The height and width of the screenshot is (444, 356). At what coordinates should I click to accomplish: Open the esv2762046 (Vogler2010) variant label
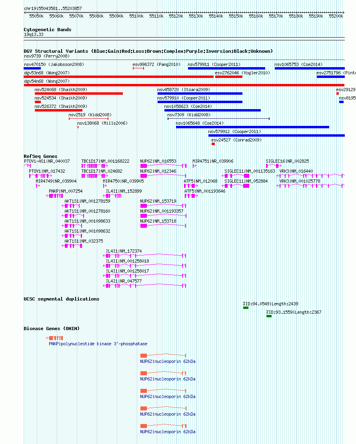242,73
